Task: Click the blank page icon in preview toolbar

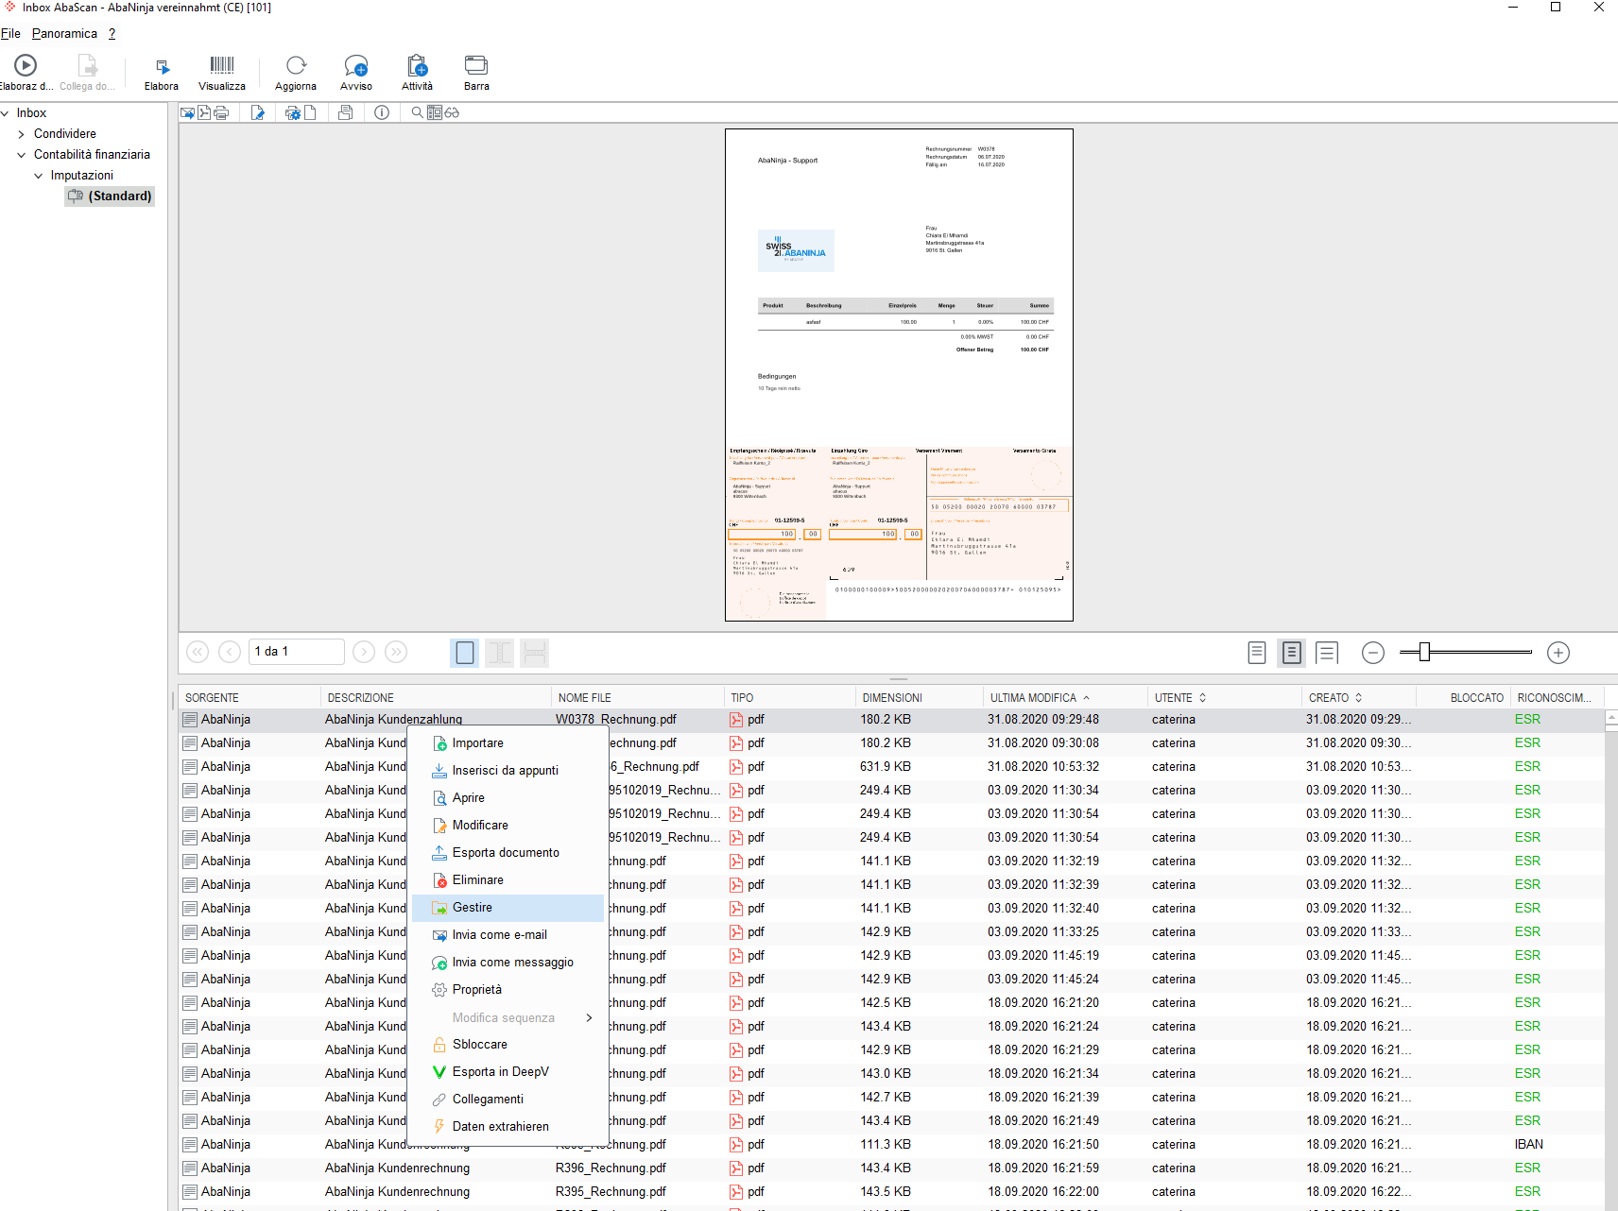Action: [x=310, y=112]
